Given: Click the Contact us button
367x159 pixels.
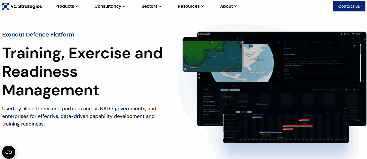Looking at the screenshot, I should (349, 6).
